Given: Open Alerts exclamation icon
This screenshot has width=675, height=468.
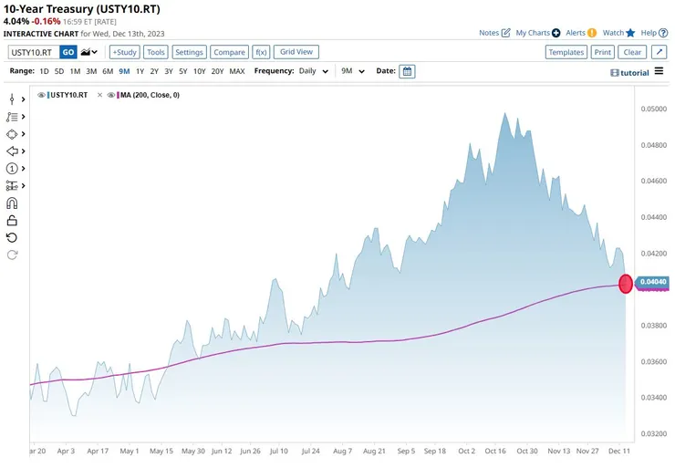Looking at the screenshot, I should tap(592, 33).
